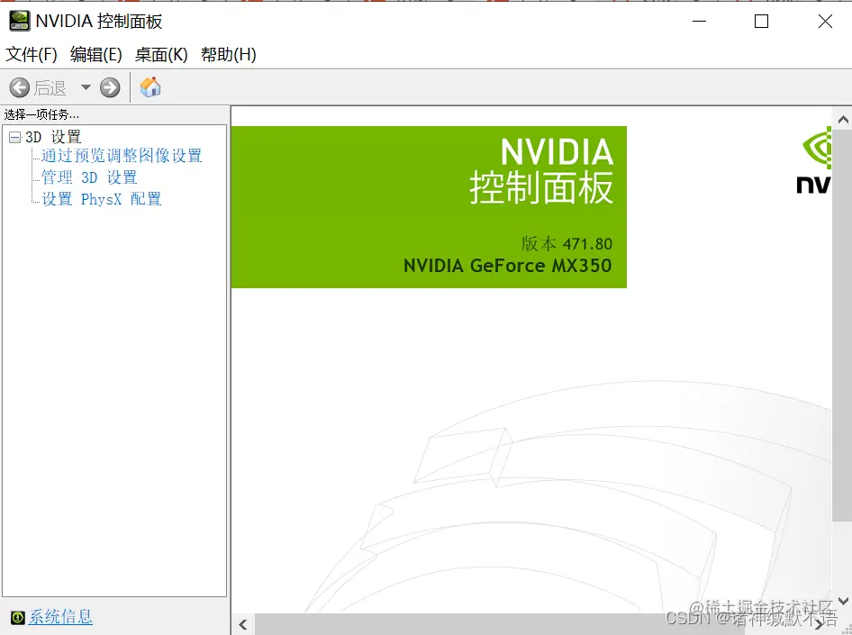Screen dimensions: 852x635
Task: Close the NVIDIA 控制面板 window
Action: 825,22
